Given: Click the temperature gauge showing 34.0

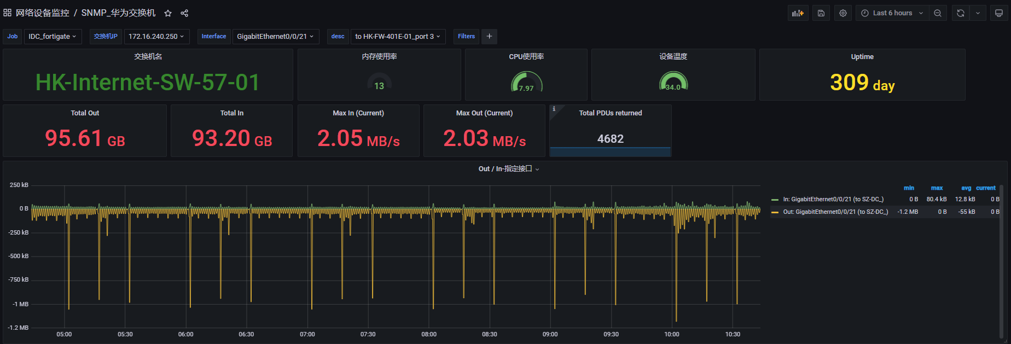Looking at the screenshot, I should [x=673, y=82].
